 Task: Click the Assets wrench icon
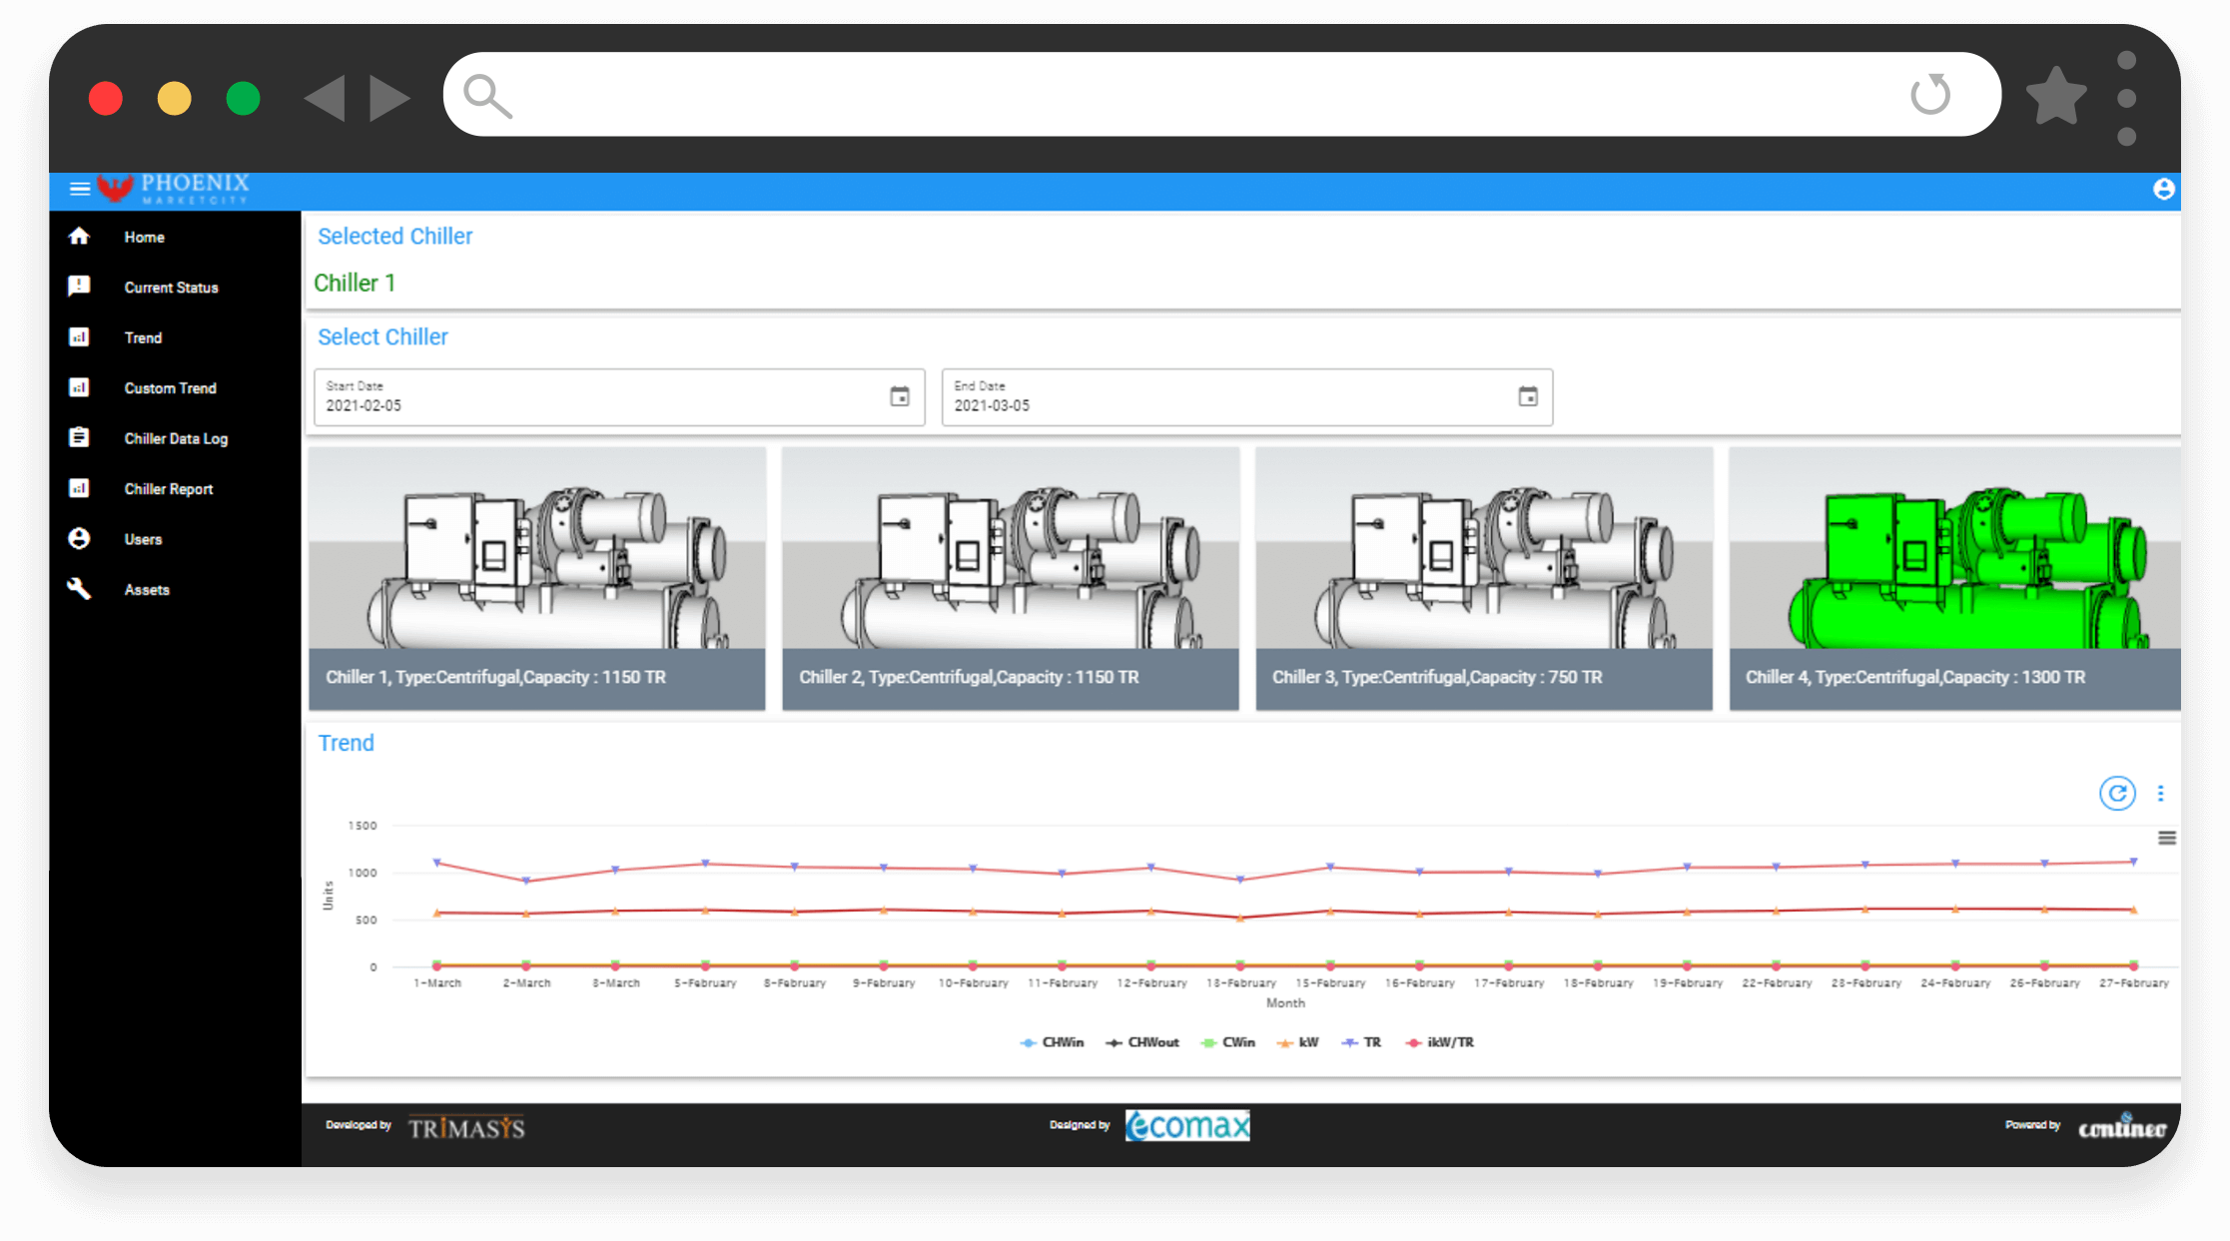click(79, 589)
